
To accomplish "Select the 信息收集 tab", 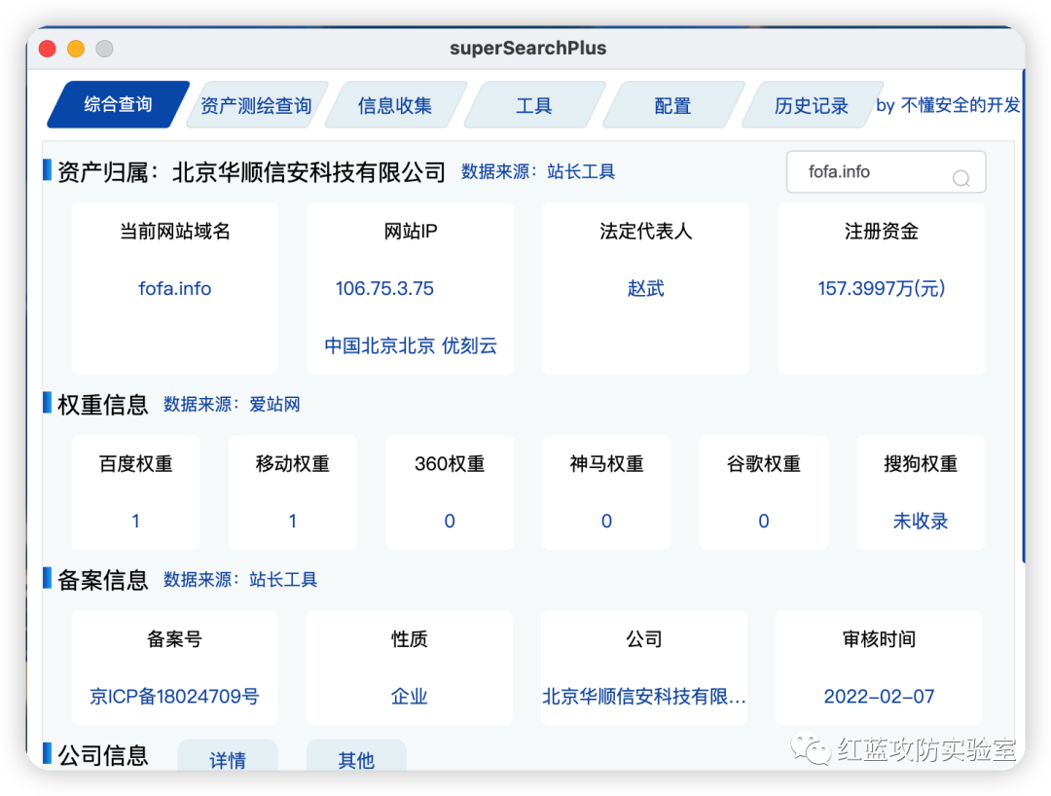I will coord(395,106).
